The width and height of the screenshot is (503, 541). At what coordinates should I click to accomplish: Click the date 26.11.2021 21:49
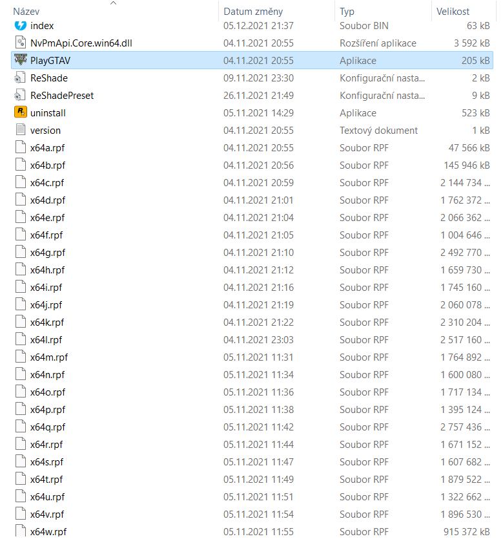pos(258,96)
